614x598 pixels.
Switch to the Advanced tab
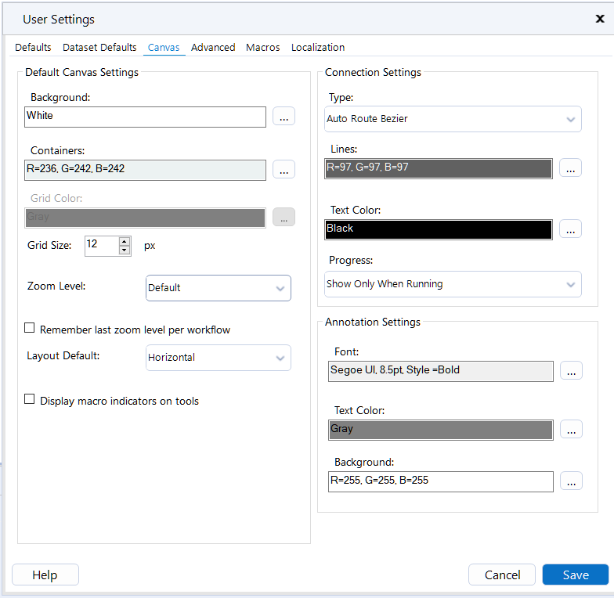pyautogui.click(x=213, y=48)
